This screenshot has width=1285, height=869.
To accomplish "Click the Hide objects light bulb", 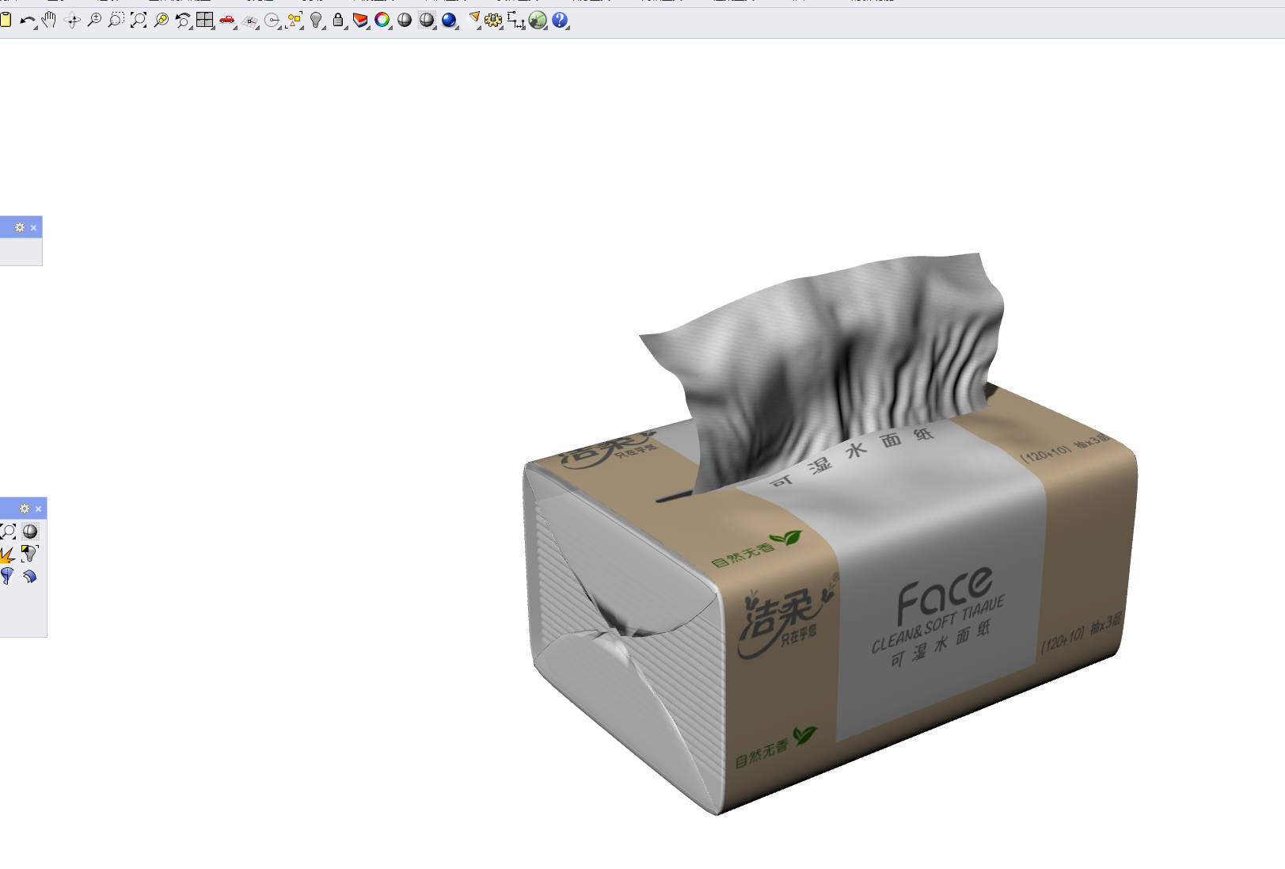I will click(x=317, y=20).
